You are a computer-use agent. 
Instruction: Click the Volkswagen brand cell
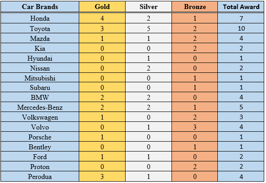coord(40,117)
